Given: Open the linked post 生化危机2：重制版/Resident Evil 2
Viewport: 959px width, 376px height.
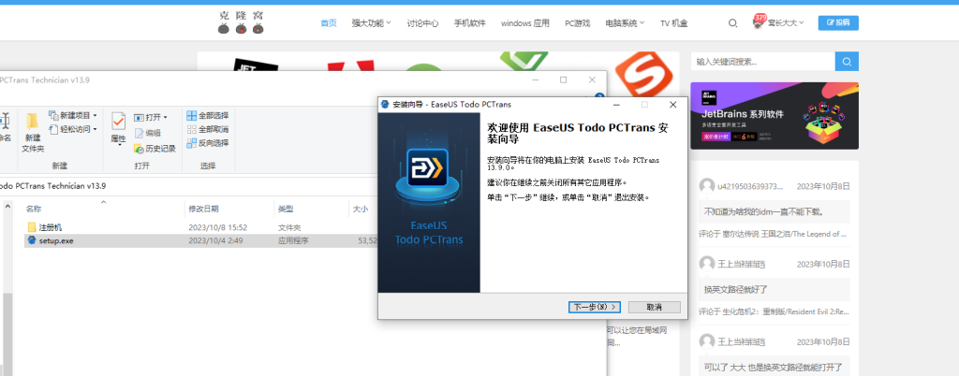Looking at the screenshot, I should (786, 311).
